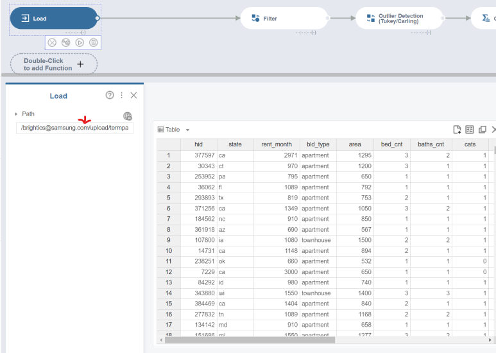Click the delete icon under Load node
Viewport: 496px width, 353px height.
coord(52,43)
